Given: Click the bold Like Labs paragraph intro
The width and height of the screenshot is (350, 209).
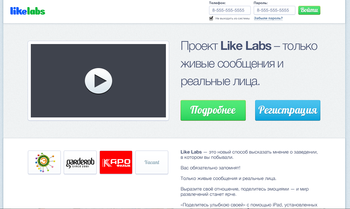Looking at the screenshot, I should click(x=191, y=152).
